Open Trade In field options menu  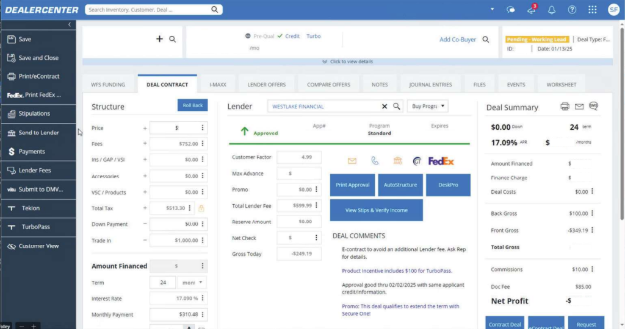click(x=203, y=240)
